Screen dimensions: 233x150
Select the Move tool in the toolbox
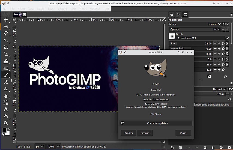point(5,20)
